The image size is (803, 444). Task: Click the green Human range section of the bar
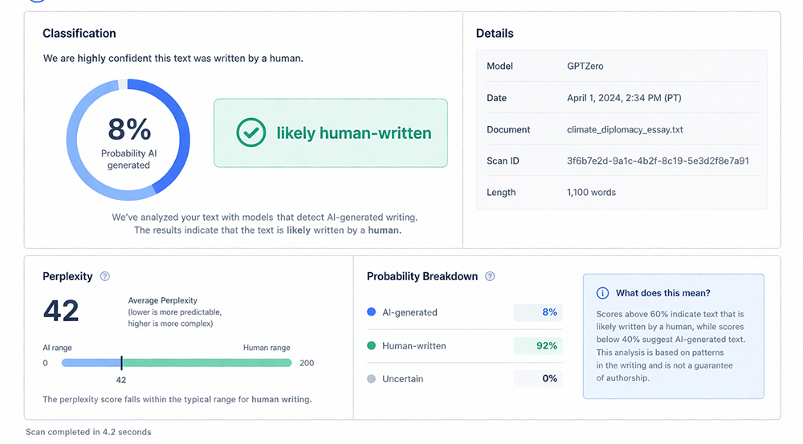pos(209,363)
